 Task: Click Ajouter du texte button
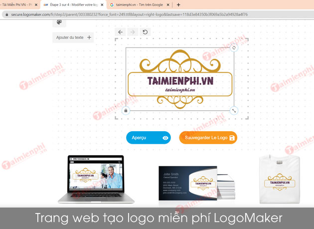(73, 37)
